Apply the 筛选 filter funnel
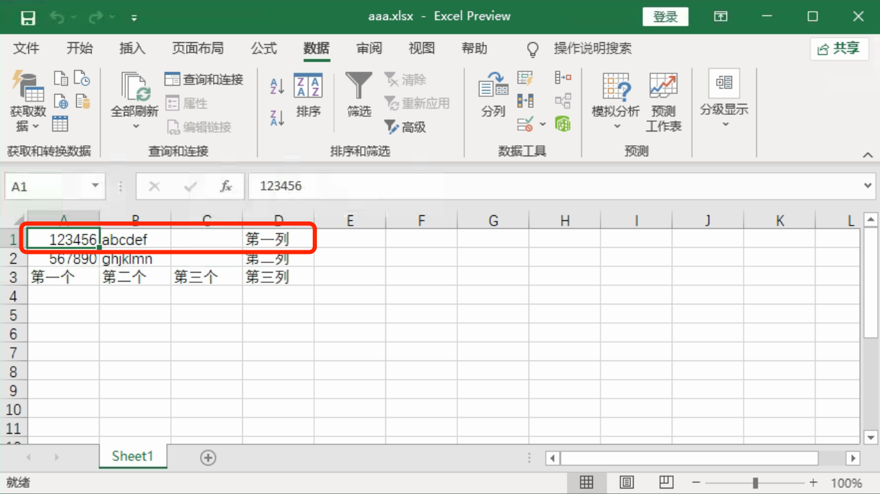This screenshot has height=494, width=880. pos(359,95)
